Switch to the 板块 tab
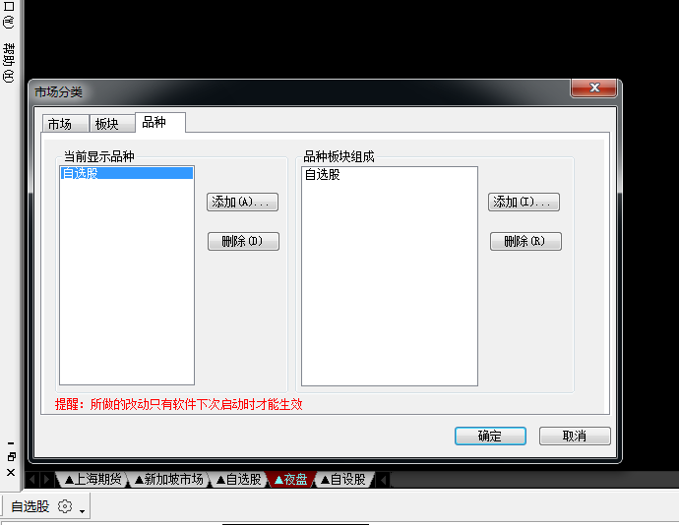The height and width of the screenshot is (525, 679). point(112,124)
